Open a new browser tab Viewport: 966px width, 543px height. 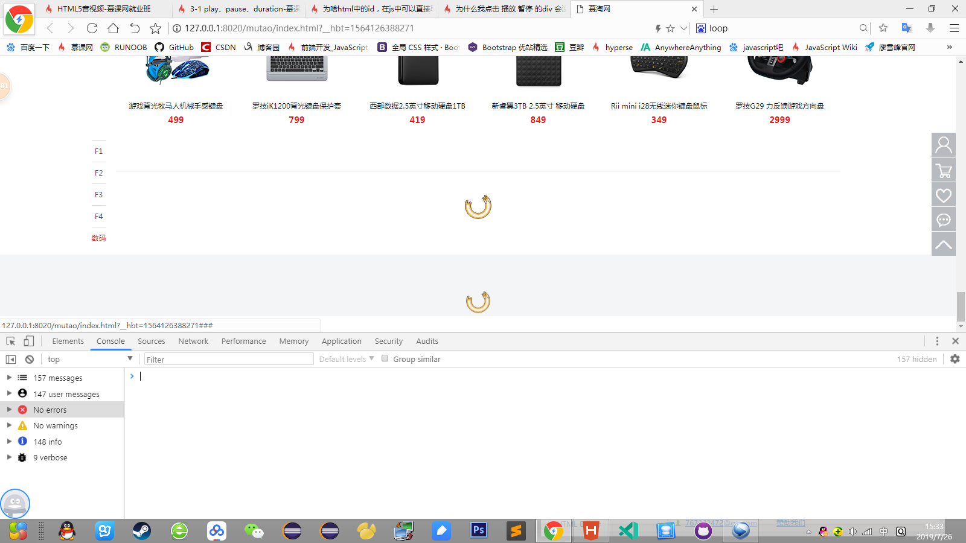click(714, 9)
